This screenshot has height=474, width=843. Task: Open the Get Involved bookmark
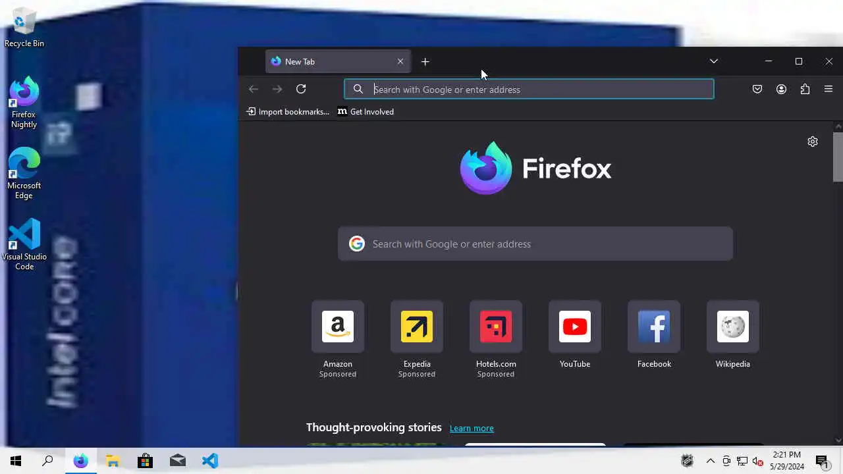pyautogui.click(x=366, y=112)
